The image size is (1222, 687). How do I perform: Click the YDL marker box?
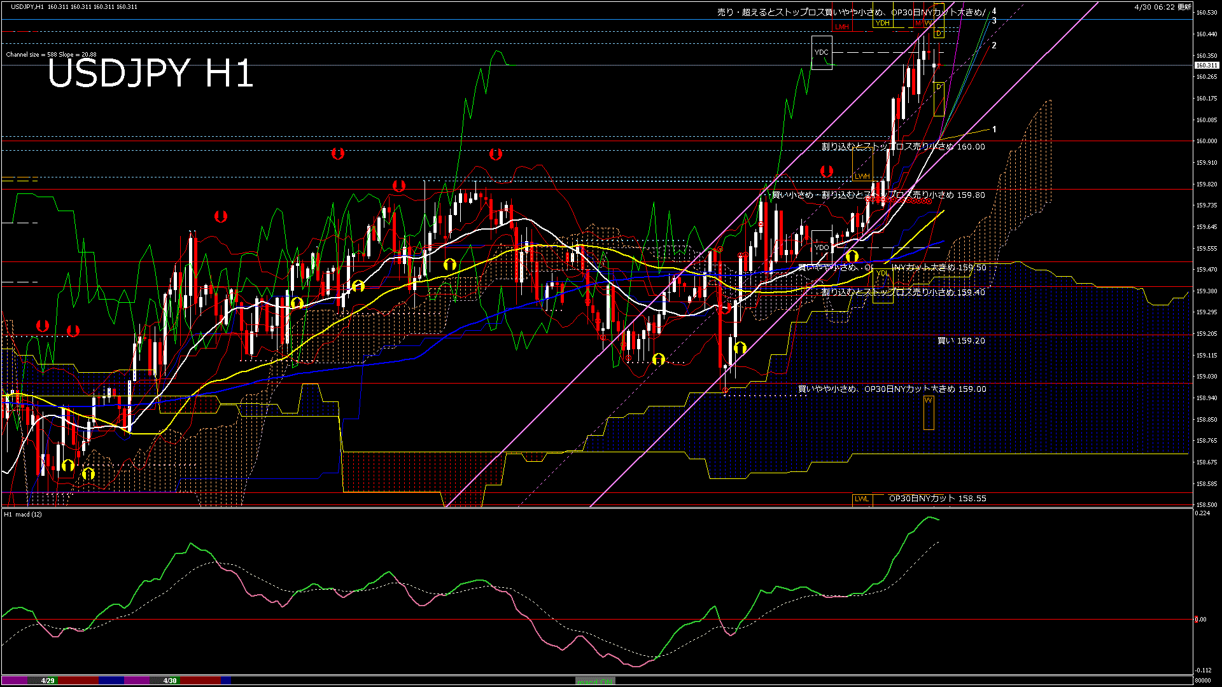pyautogui.click(x=882, y=274)
